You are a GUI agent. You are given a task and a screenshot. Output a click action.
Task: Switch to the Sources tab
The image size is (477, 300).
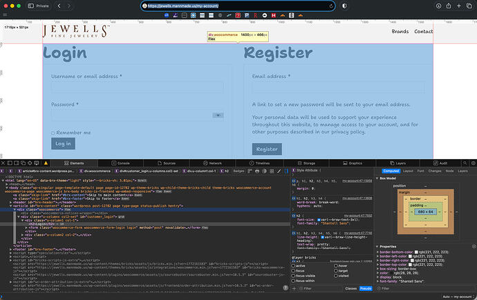point(167,163)
